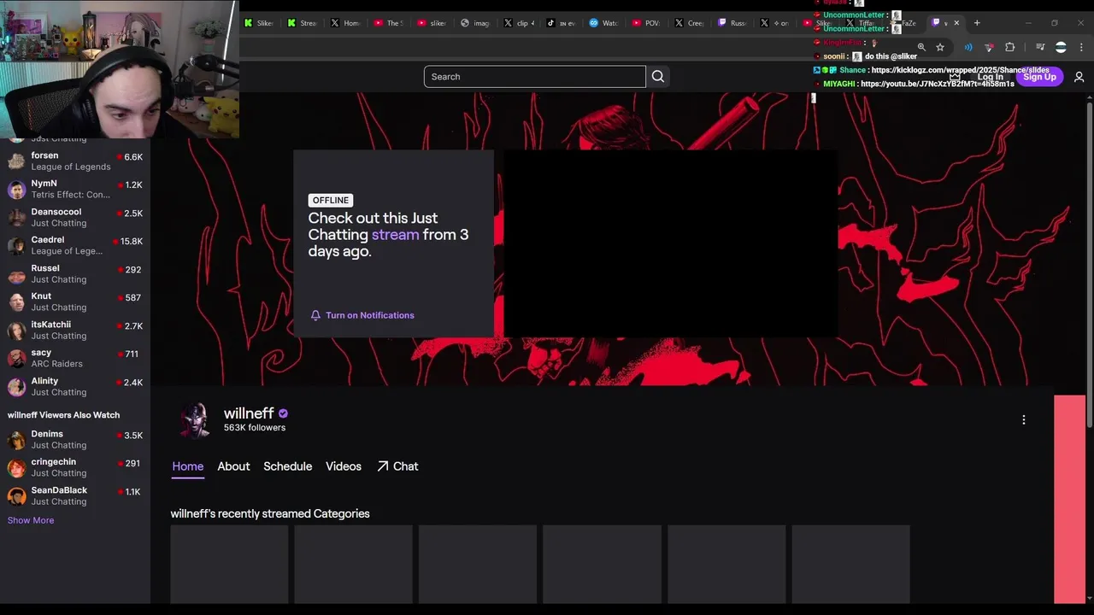Open the browser extensions puzzle icon
Viewport: 1094px width, 615px height.
pyautogui.click(x=1009, y=47)
